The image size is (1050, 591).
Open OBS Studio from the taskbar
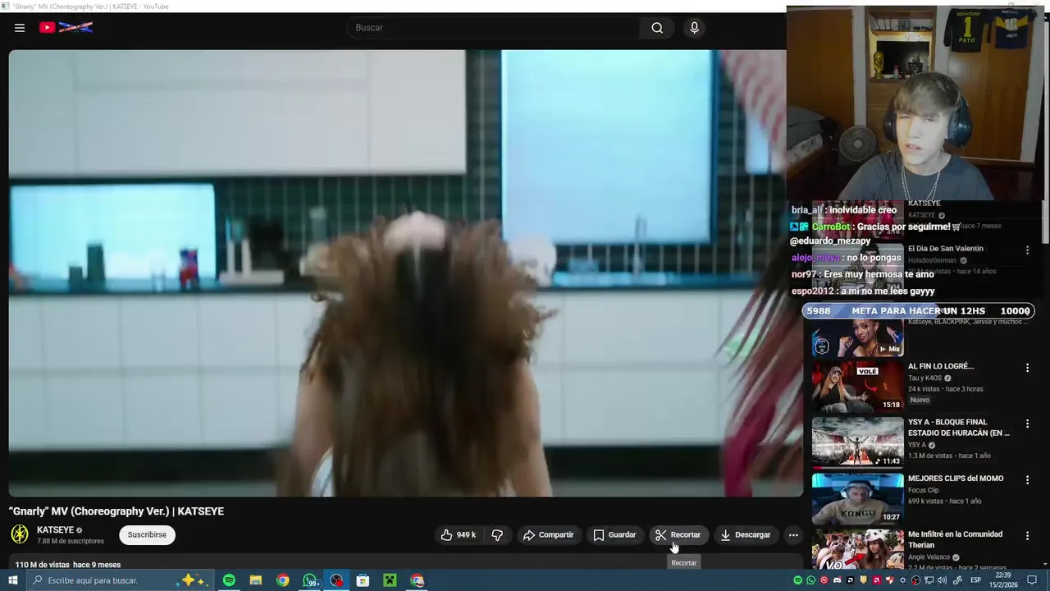click(336, 580)
